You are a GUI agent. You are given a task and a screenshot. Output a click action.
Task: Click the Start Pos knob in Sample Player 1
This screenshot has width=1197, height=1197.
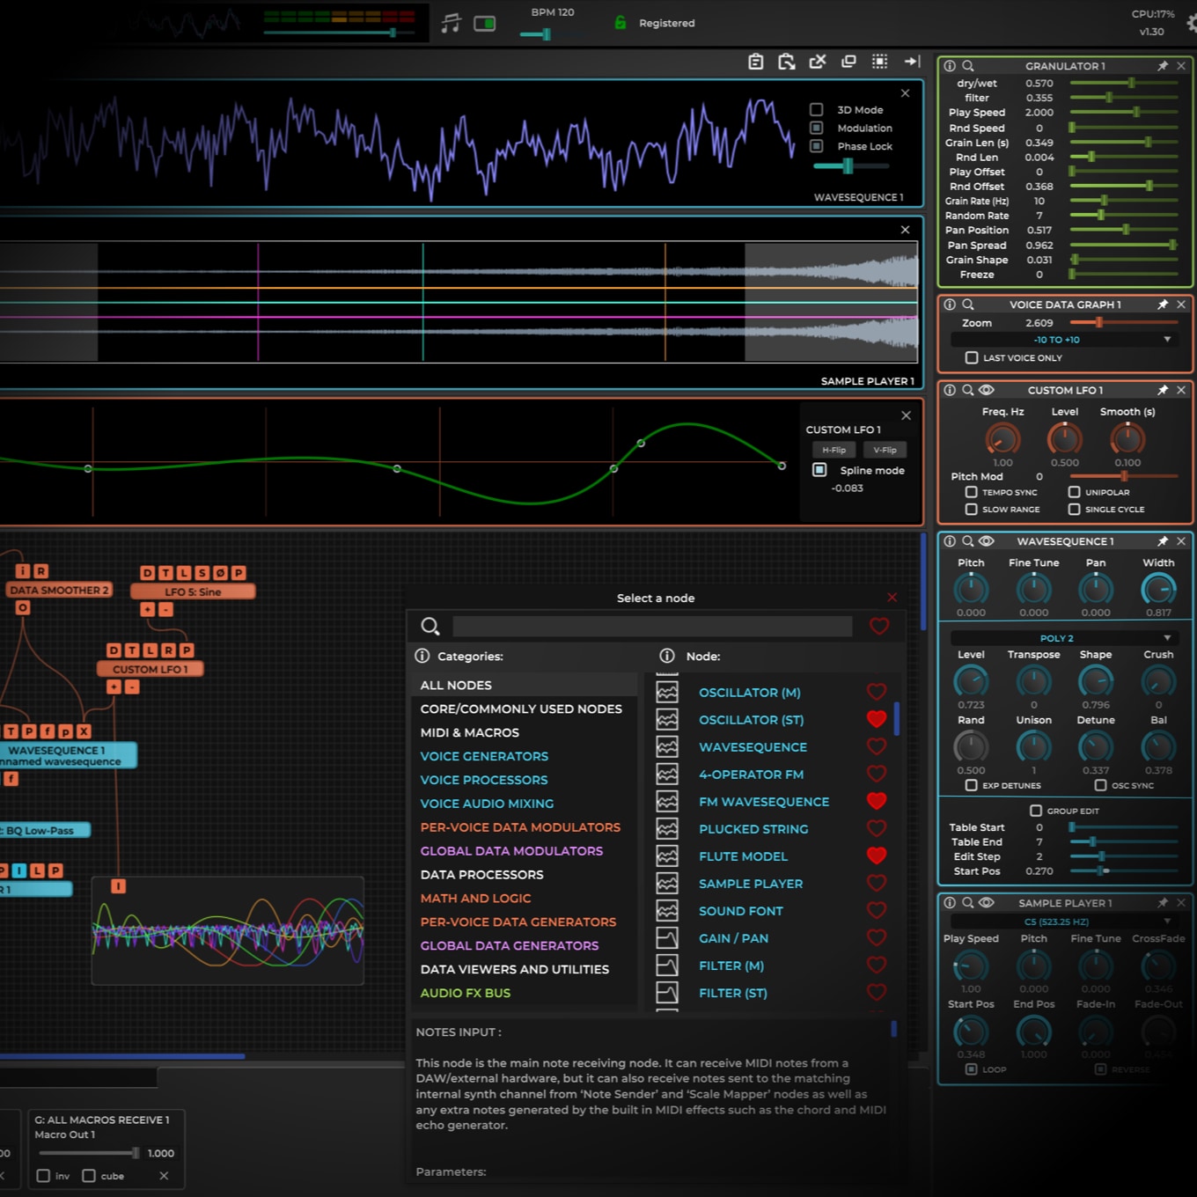pos(971,1031)
